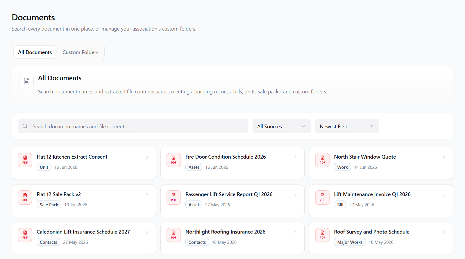Click the document icon beside All Documents heading
Viewport: 465px width, 259px height.
point(26,81)
